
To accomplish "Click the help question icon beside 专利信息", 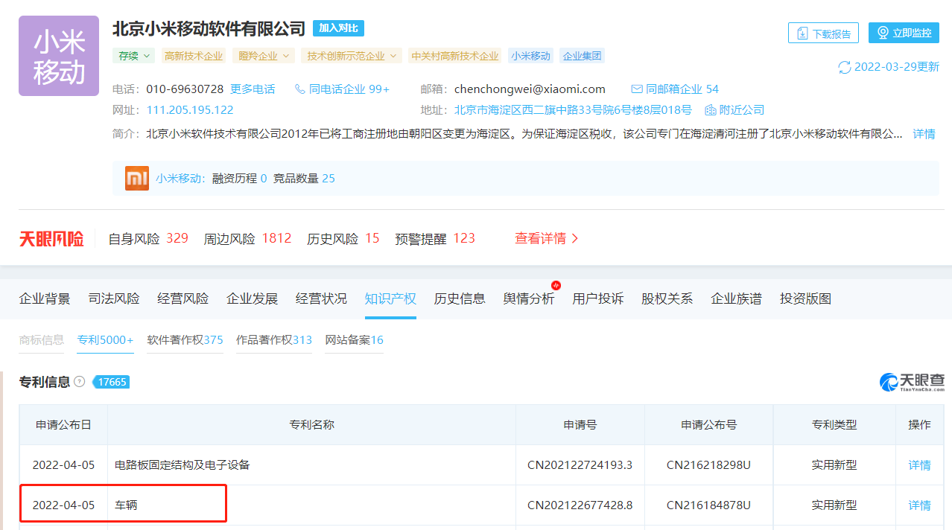I will (80, 382).
